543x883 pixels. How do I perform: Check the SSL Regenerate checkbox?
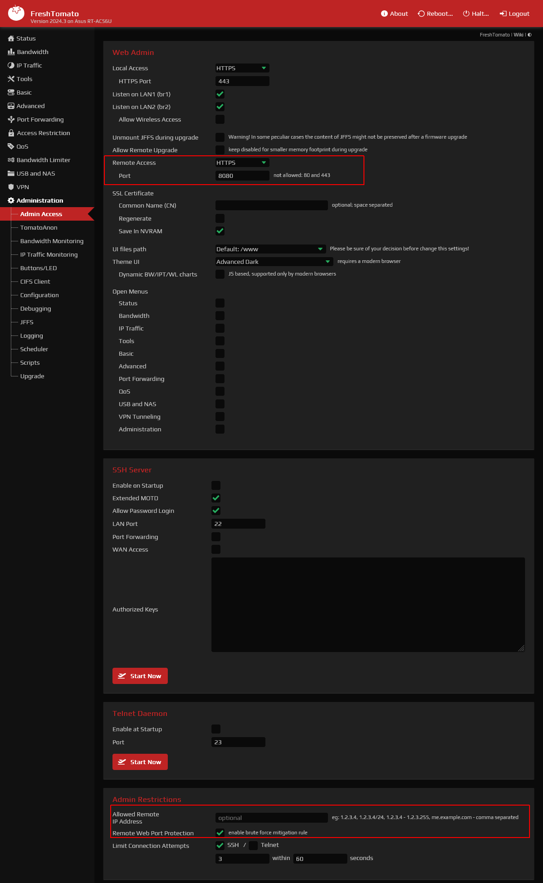(x=220, y=218)
